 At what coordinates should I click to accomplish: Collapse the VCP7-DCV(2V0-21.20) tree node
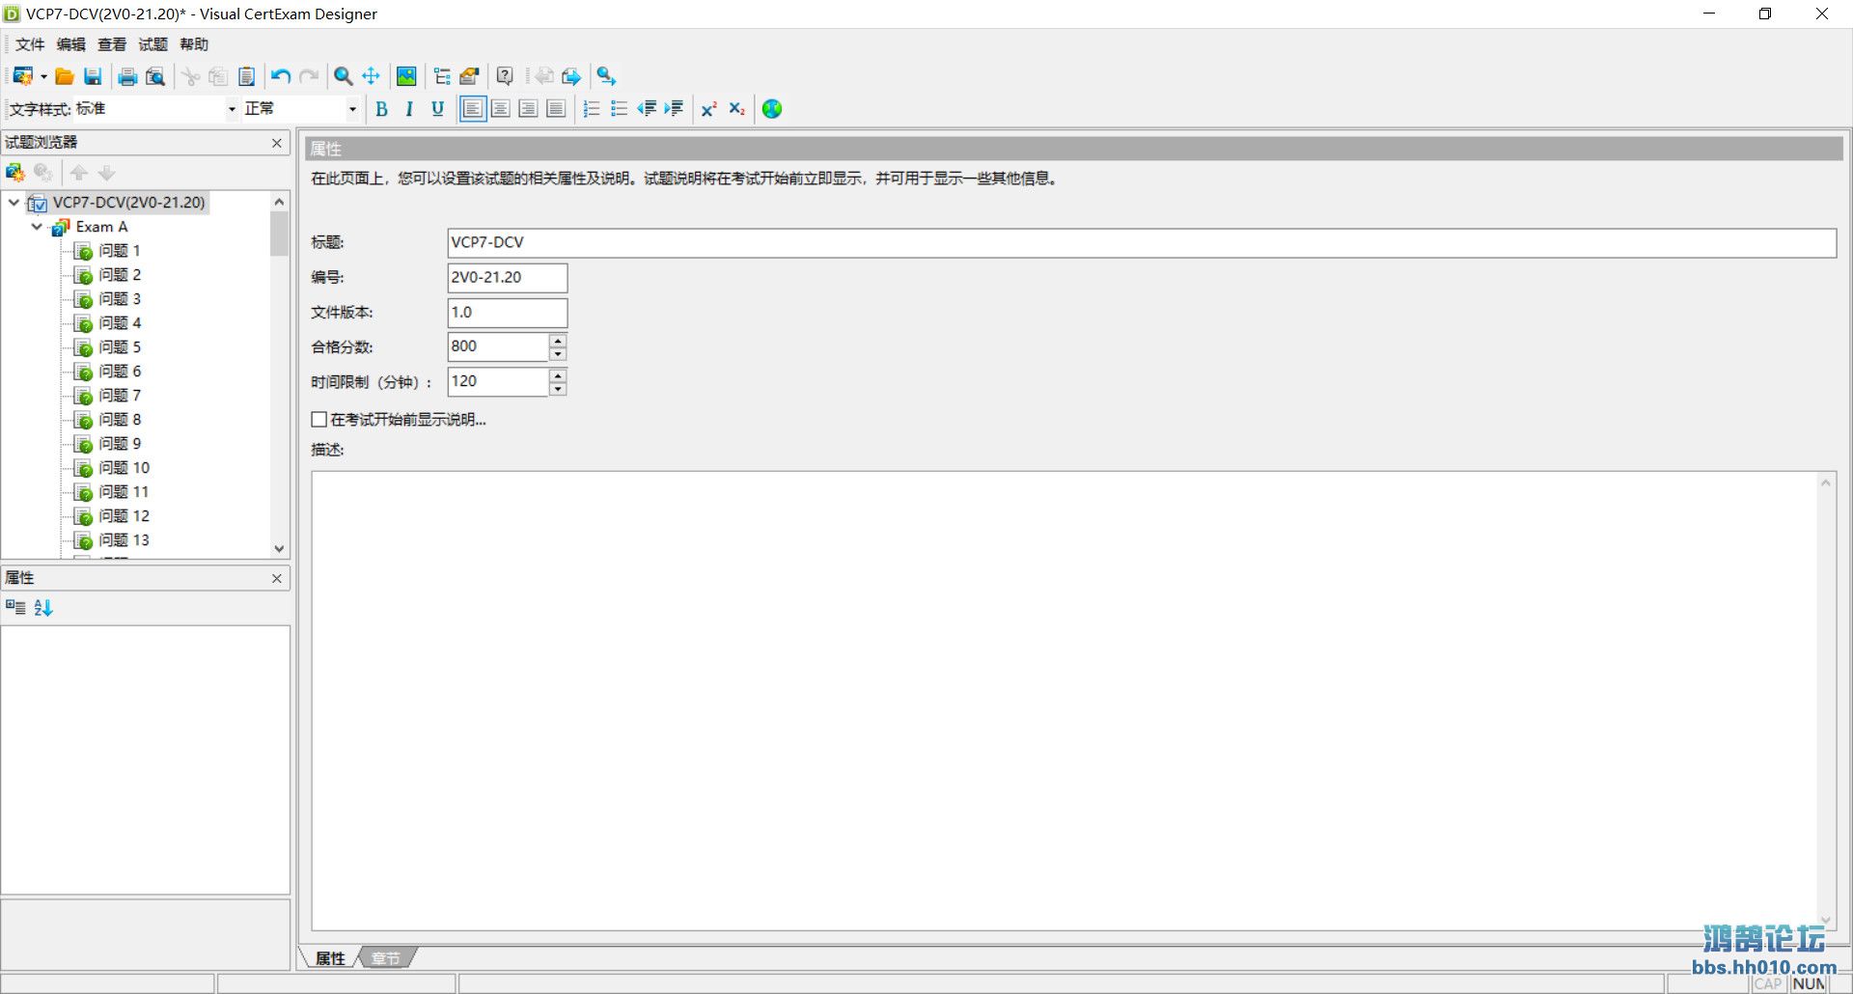click(14, 203)
